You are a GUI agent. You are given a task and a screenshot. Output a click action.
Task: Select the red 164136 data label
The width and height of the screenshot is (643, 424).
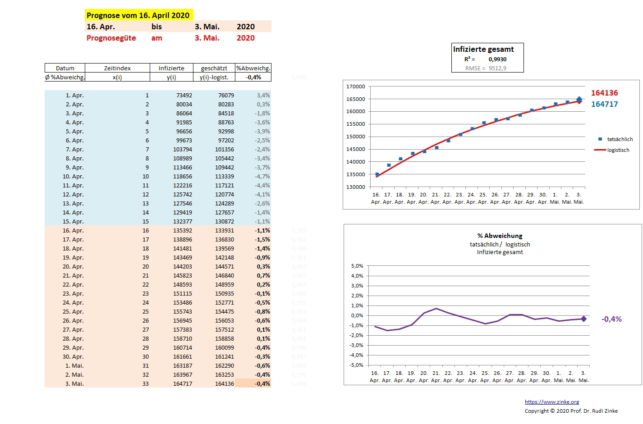pyautogui.click(x=604, y=93)
